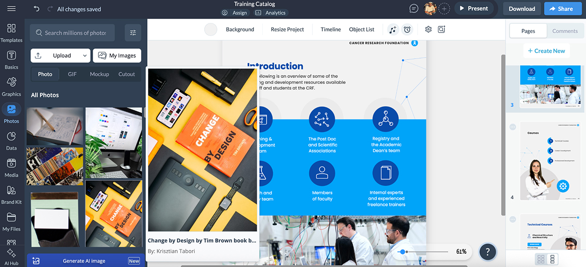Open the Object List

(361, 29)
